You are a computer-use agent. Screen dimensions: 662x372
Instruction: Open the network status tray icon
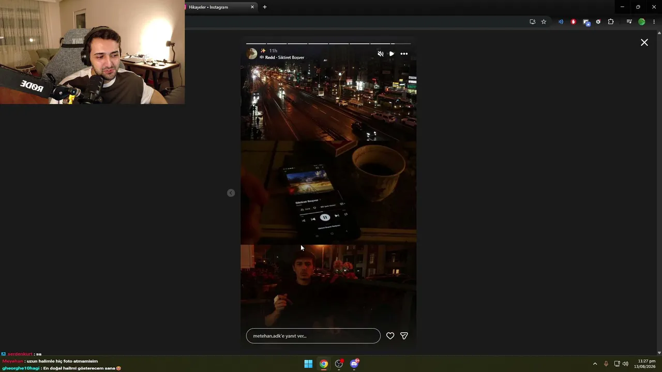[x=617, y=364]
